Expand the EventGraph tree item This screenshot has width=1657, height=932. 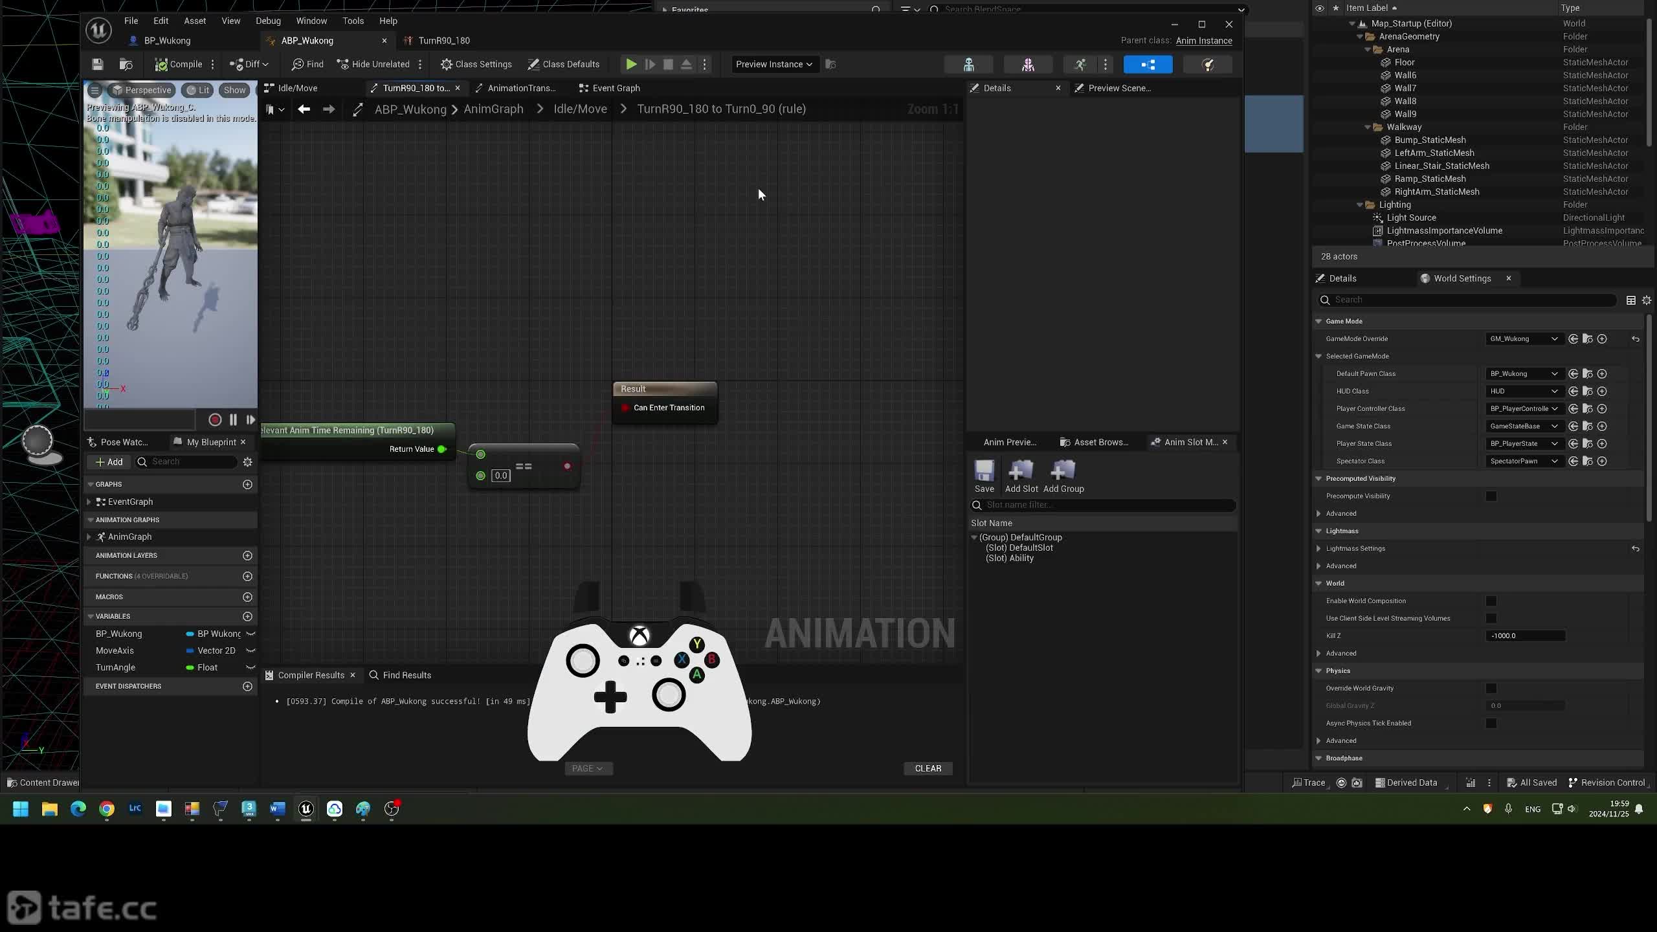89,502
